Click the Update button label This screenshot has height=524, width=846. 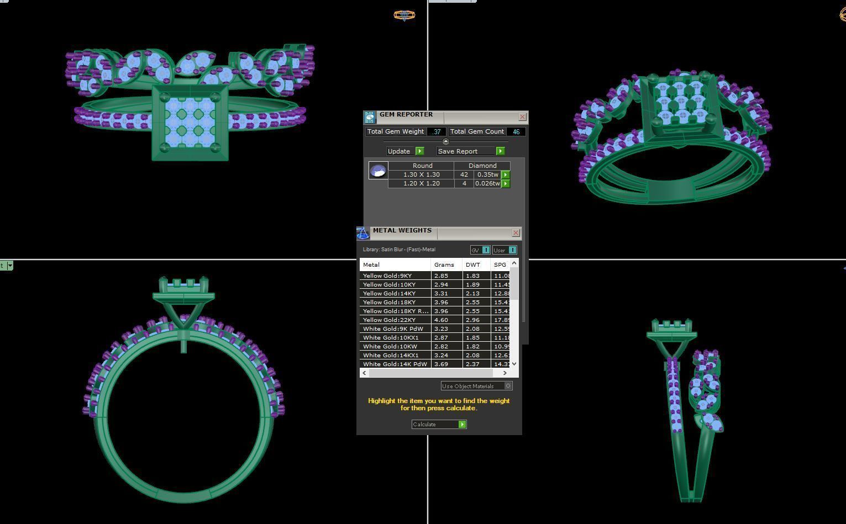[x=400, y=151]
